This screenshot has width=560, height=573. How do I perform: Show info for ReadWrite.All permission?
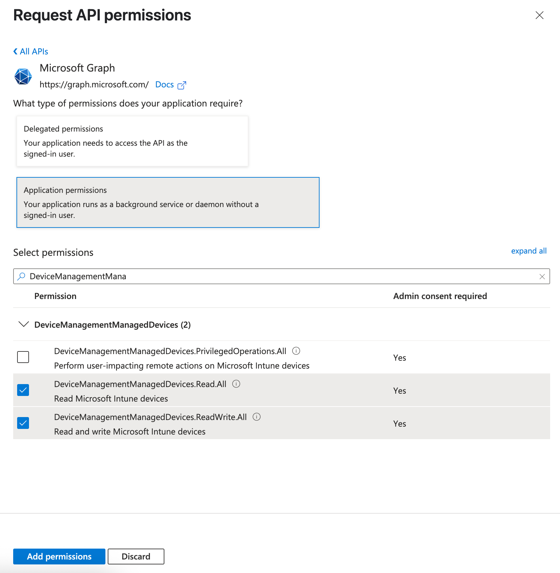pyautogui.click(x=257, y=417)
